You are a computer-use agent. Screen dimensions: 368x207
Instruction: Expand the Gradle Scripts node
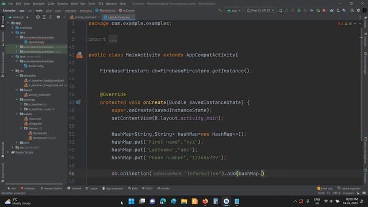[x=9, y=152]
